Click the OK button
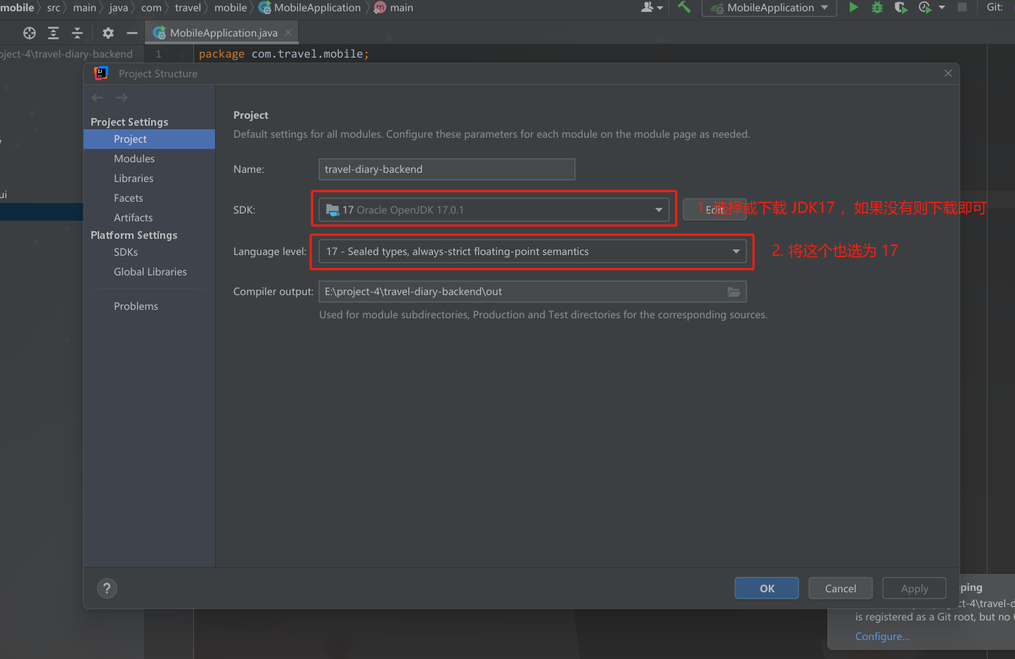The image size is (1015, 659). [767, 589]
